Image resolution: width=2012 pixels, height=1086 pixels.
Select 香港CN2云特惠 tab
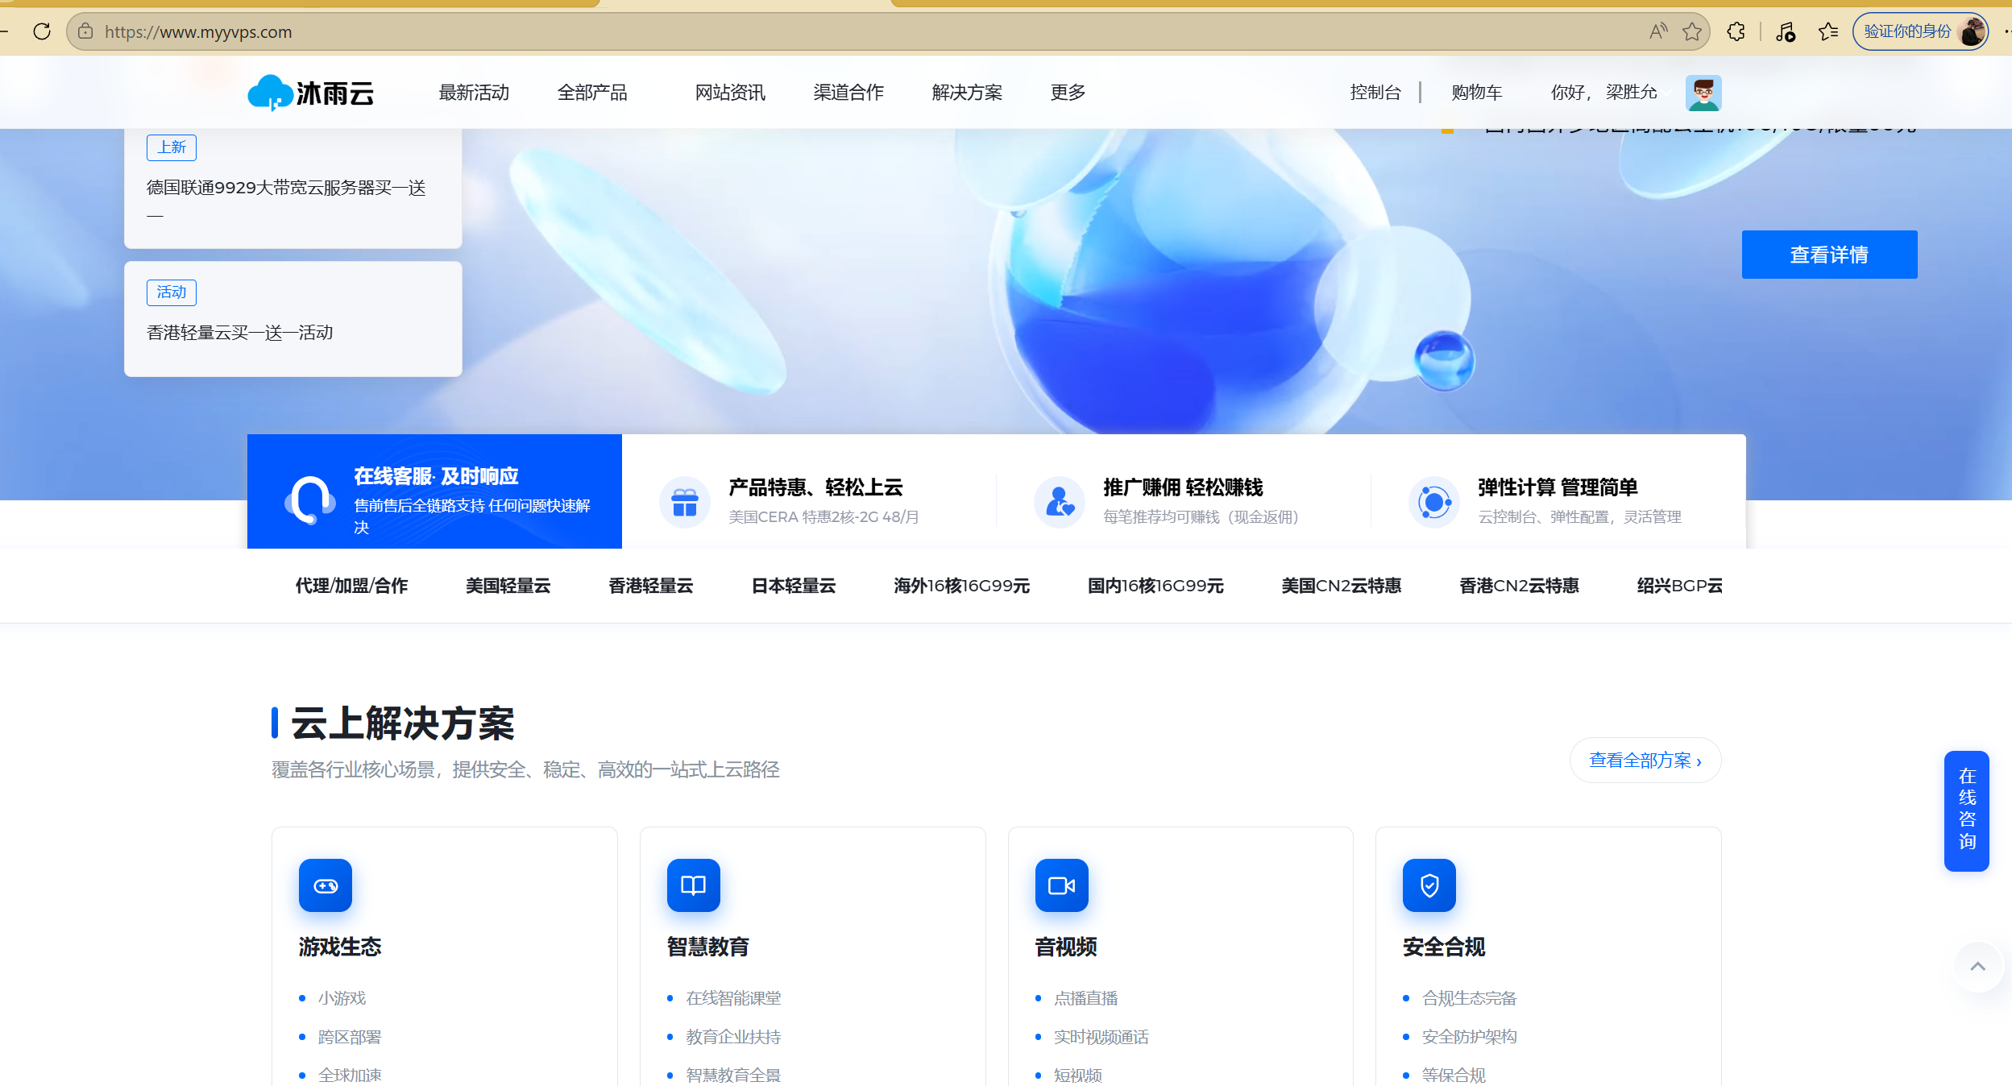coord(1519,586)
